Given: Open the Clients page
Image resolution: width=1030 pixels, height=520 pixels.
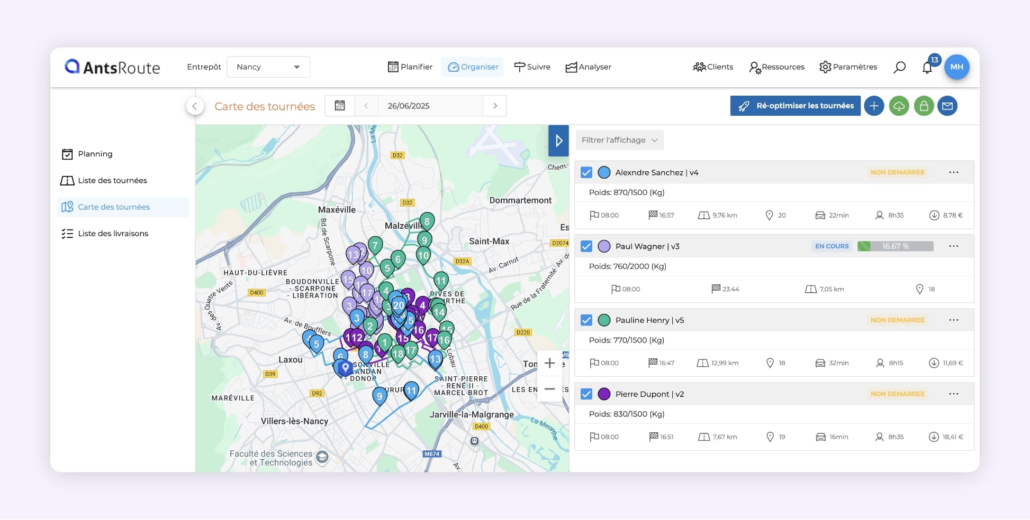Looking at the screenshot, I should click(713, 67).
